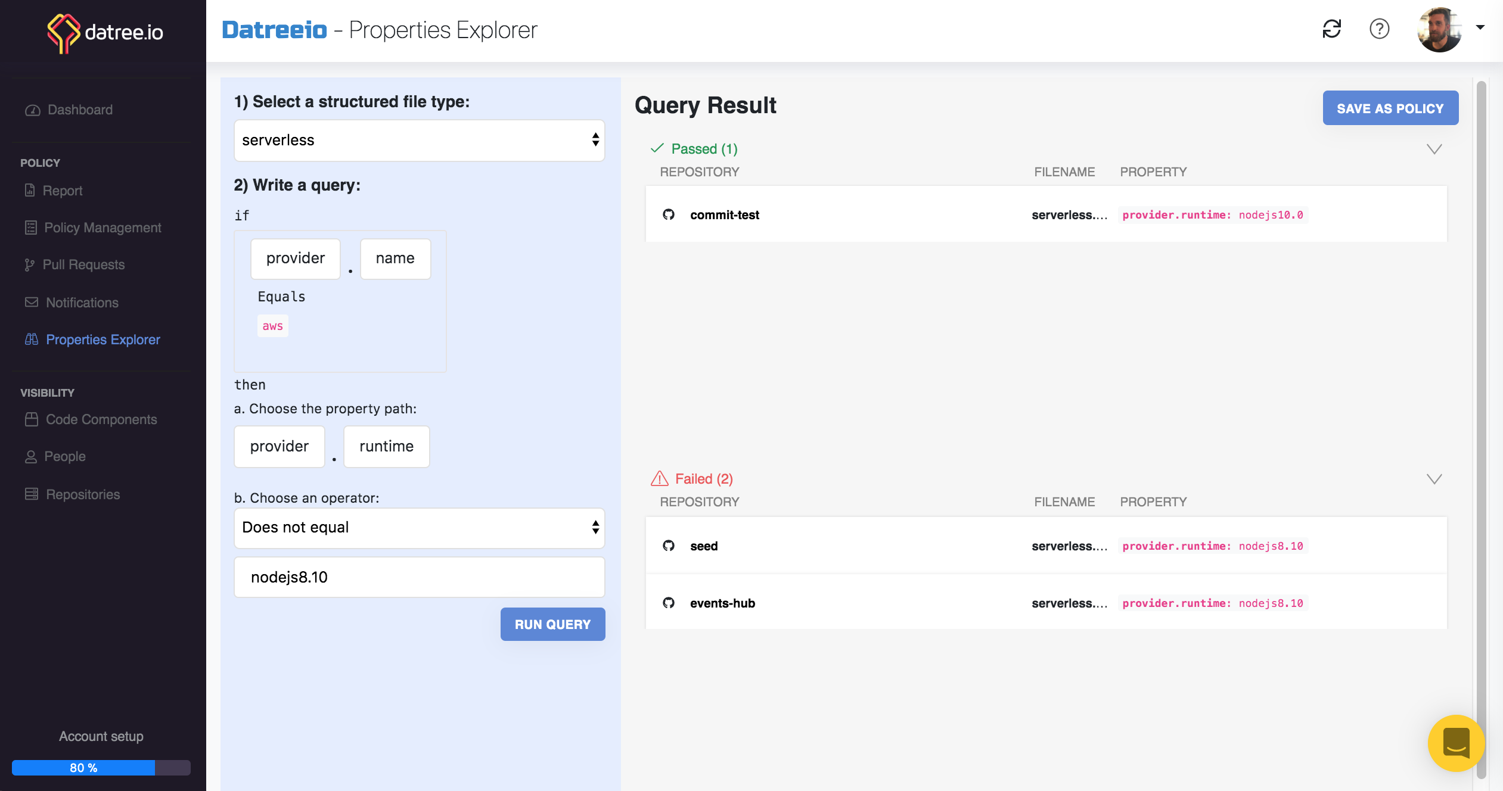The width and height of the screenshot is (1503, 791).
Task: Click the Failed warning triangle icon
Action: pos(659,478)
